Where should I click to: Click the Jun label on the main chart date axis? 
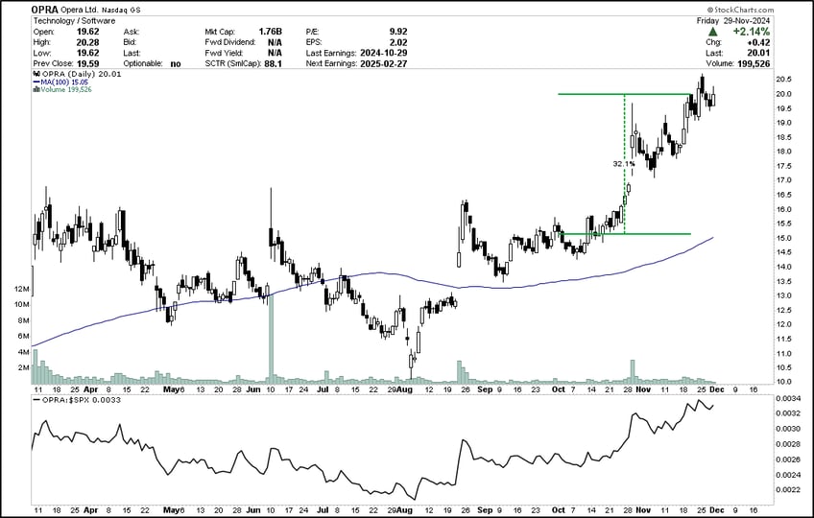coord(252,389)
